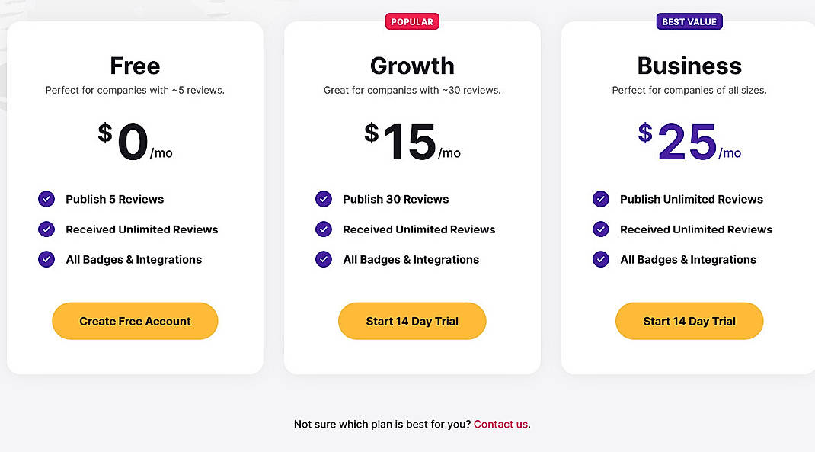Click the checkmark beside Publish 5 Reviews
The image size is (815, 452).
tap(46, 199)
